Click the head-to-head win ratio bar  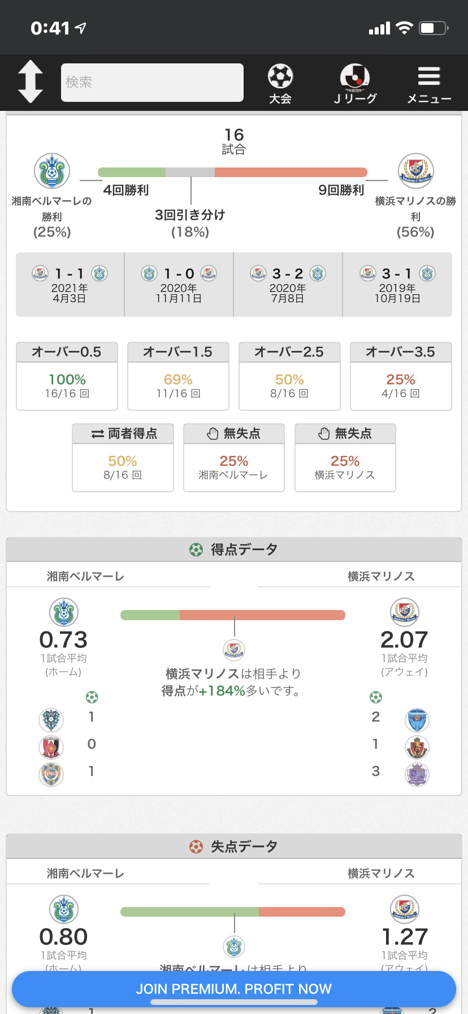pos(232,173)
